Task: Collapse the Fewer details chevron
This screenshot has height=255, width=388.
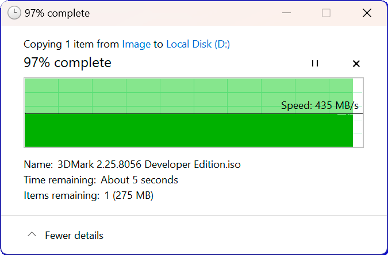Action: [32, 235]
